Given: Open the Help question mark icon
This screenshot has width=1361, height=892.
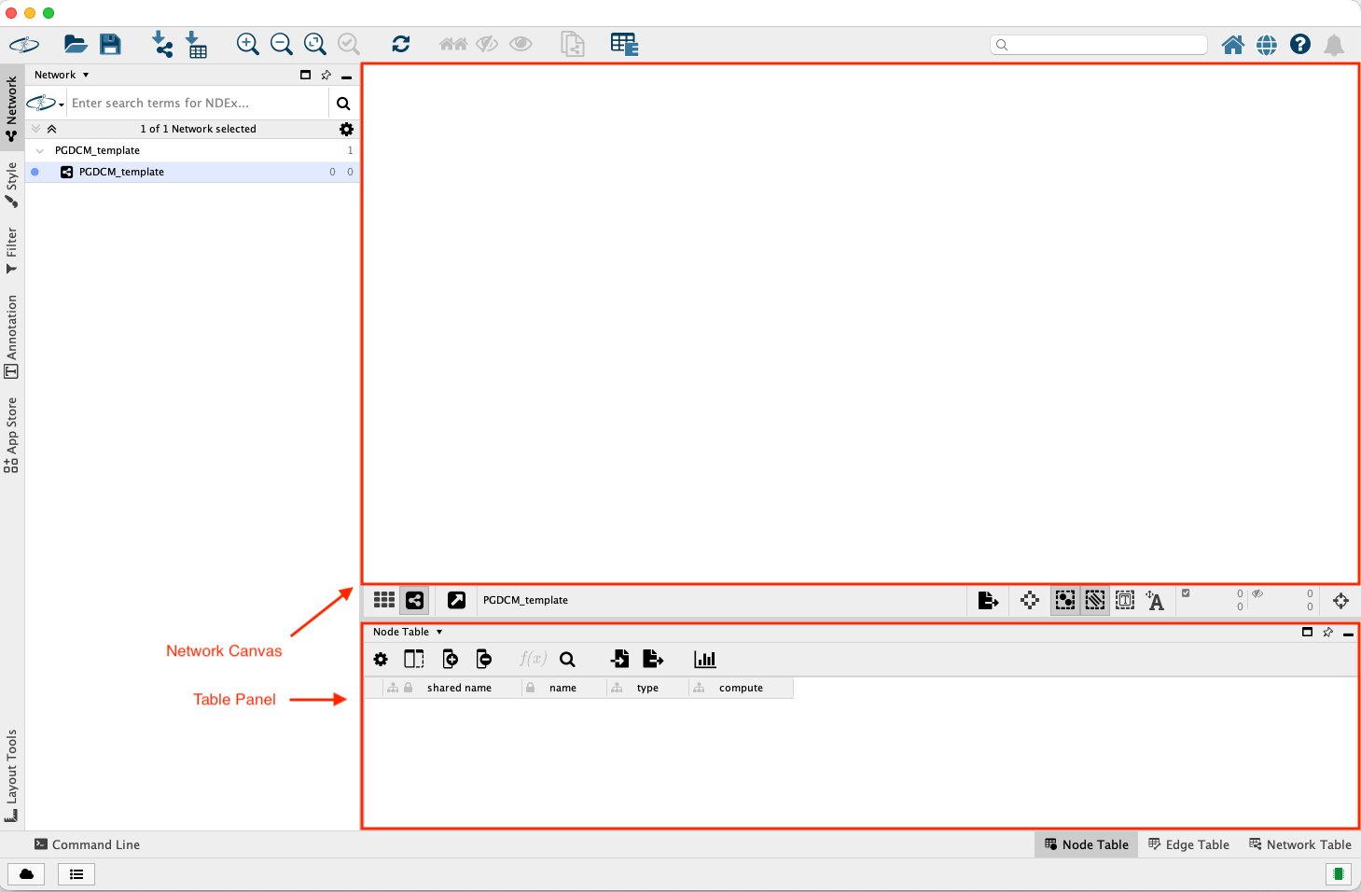Looking at the screenshot, I should 1299,44.
